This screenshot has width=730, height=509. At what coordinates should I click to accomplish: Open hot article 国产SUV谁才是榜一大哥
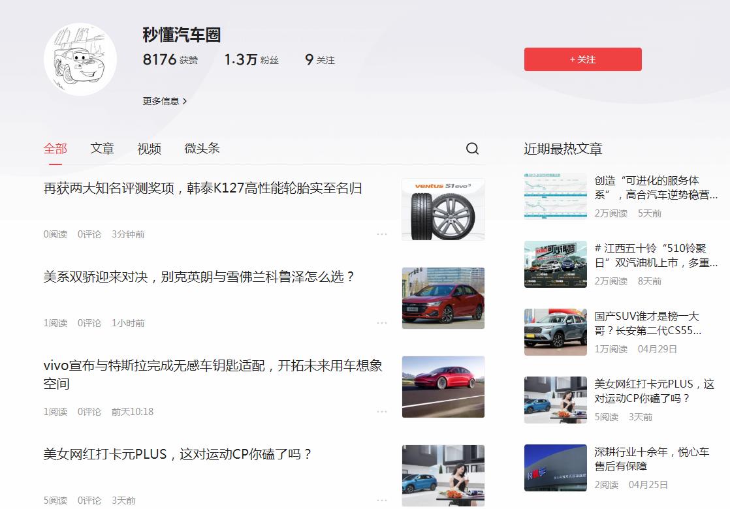[x=648, y=324]
